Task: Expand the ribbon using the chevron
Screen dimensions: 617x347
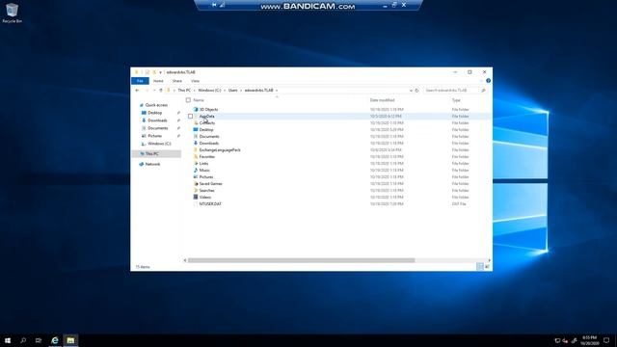Action: coord(481,81)
